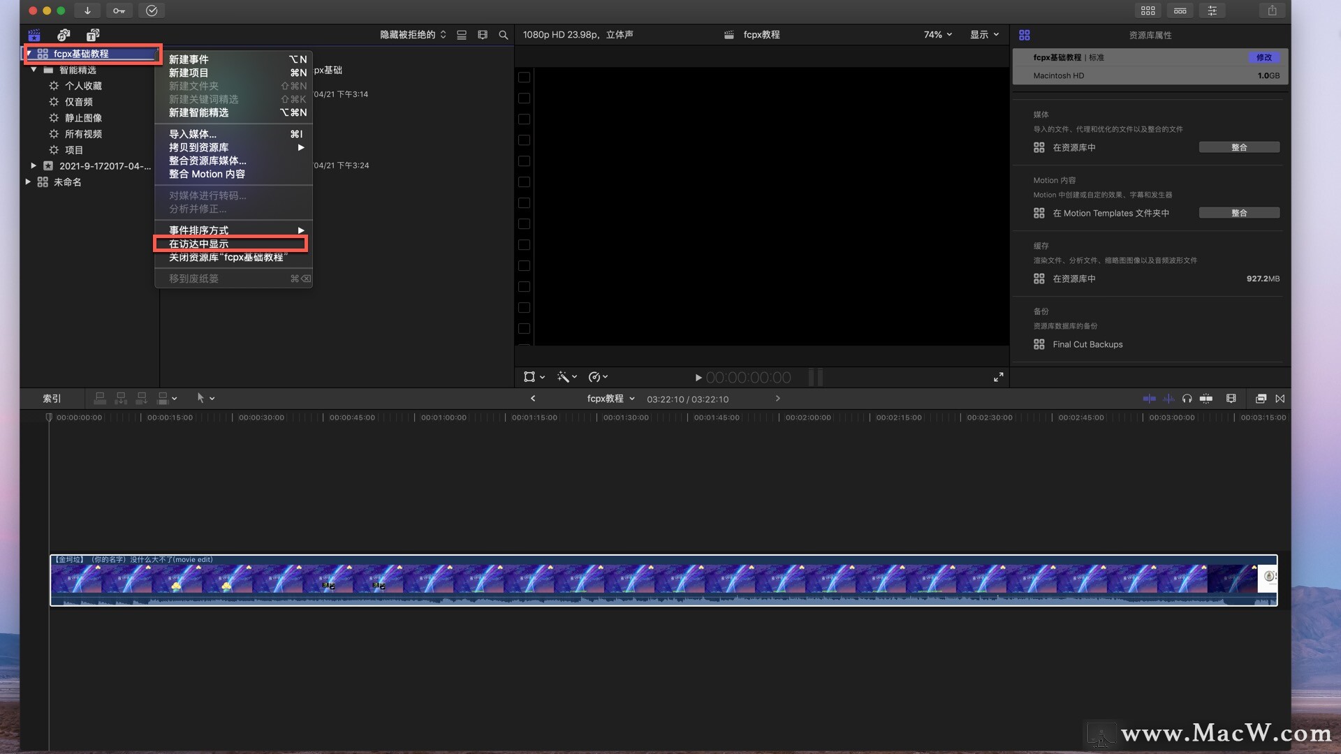This screenshot has width=1341, height=754.
Task: Toggle clip skimming in timeline toolbar
Action: click(1149, 399)
